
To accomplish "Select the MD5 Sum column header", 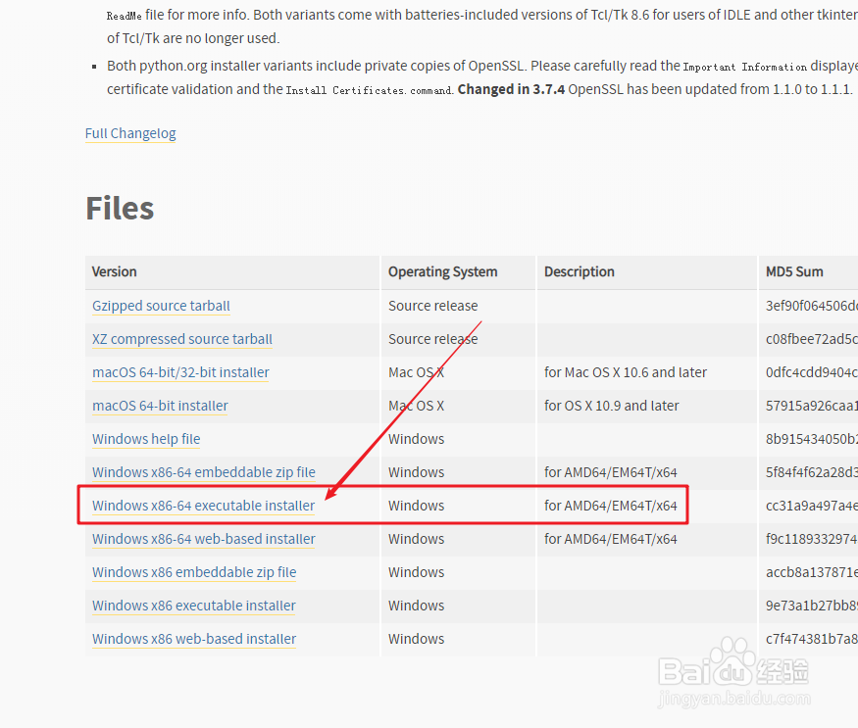I will coord(794,271).
